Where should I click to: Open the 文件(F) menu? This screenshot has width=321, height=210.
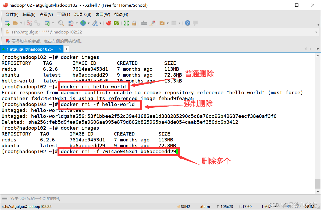pos(12,14)
